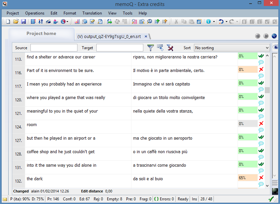This screenshot has width=280, height=204.
Task: Click the yin-yang toolbar icon
Action: tap(63, 21)
